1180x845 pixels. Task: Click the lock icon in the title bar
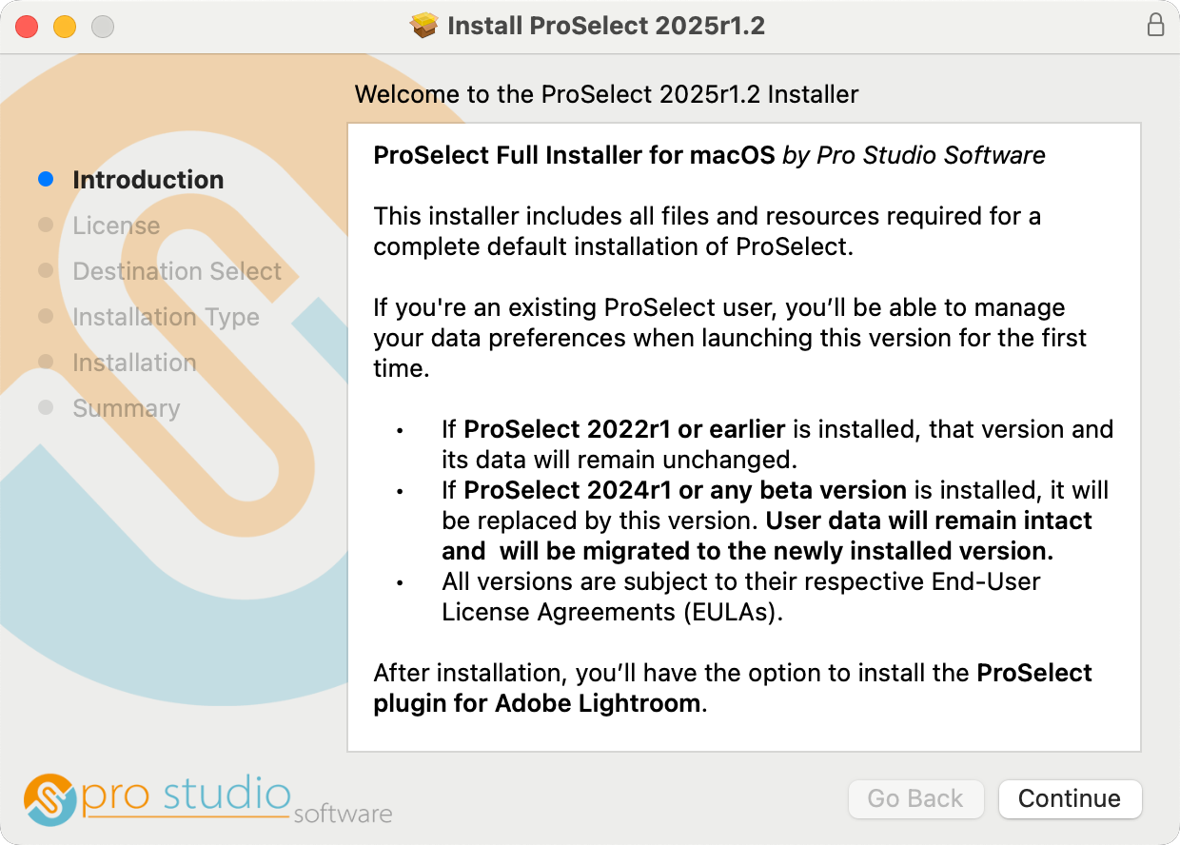coord(1155,26)
